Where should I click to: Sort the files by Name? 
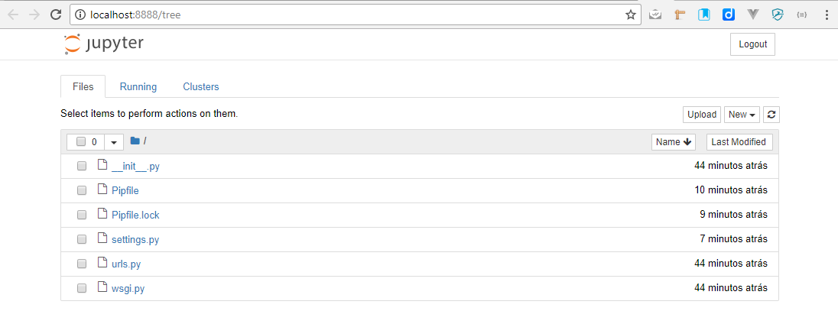click(674, 142)
